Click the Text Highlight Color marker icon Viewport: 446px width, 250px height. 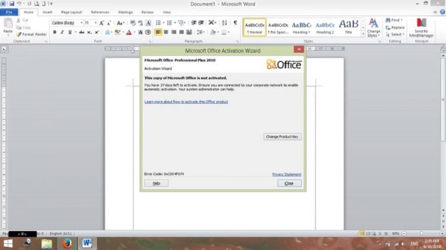coord(117,32)
